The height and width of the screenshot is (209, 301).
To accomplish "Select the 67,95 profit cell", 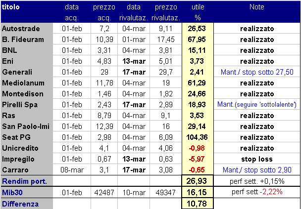I will click(x=197, y=40).
